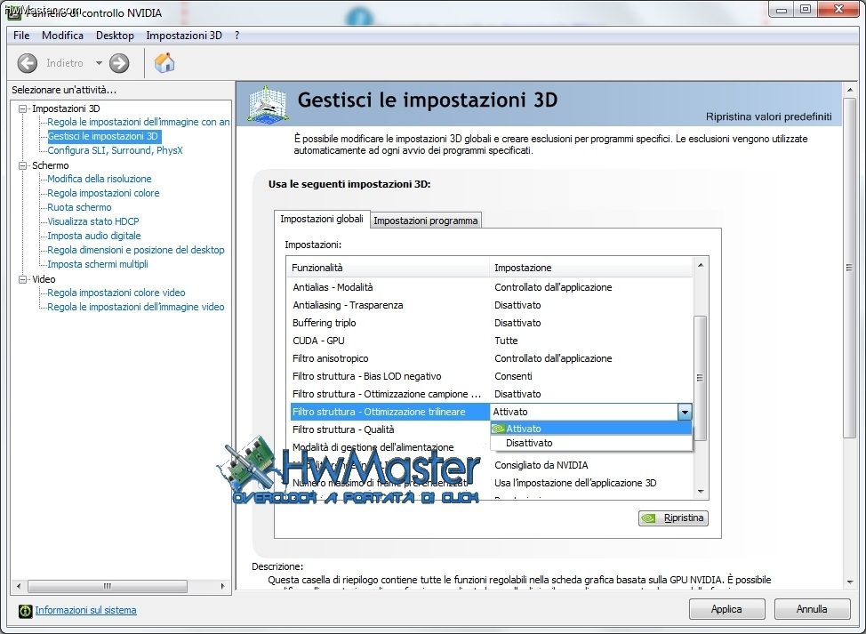This screenshot has width=866, height=634.
Task: Open Regola dimensioni e posizione del desktop
Action: (136, 250)
